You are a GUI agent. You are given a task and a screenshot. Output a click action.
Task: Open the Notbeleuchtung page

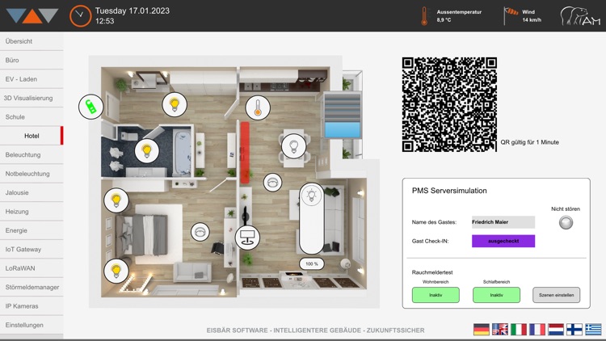coord(32,174)
